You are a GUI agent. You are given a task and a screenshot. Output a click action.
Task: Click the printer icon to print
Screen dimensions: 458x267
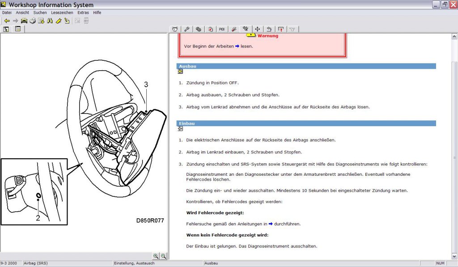point(32,21)
